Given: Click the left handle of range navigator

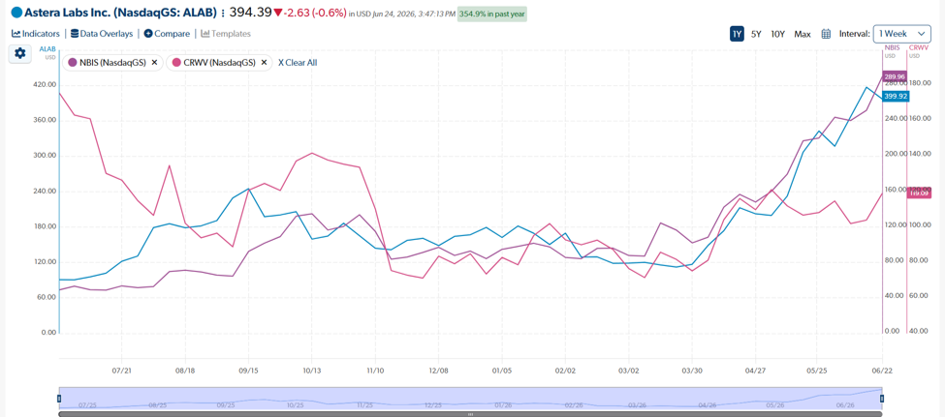Looking at the screenshot, I should coord(59,399).
